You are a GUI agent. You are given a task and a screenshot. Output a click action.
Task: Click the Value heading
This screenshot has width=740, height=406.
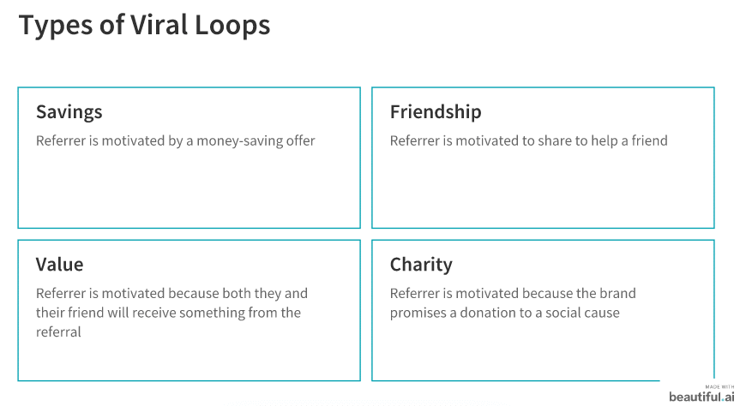(59, 265)
